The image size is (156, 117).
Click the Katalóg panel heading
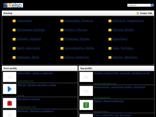pyautogui.click(x=8, y=13)
